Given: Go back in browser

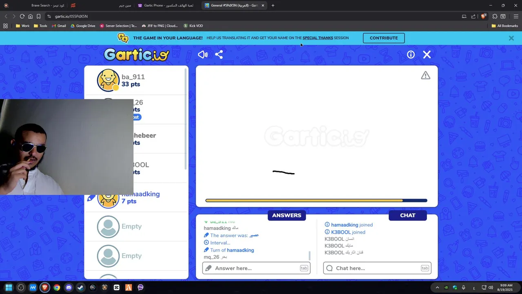Looking at the screenshot, I should coord(6,16).
